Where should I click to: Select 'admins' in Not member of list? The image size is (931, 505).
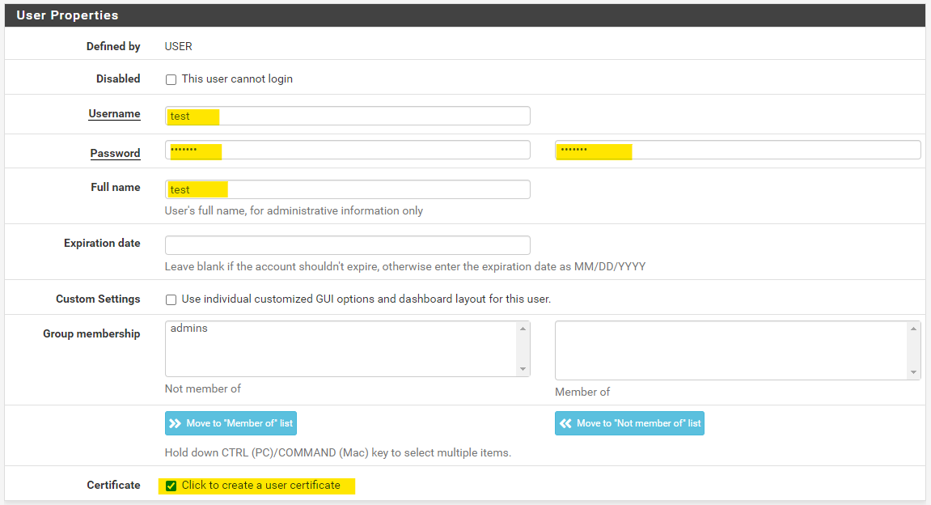tap(189, 329)
